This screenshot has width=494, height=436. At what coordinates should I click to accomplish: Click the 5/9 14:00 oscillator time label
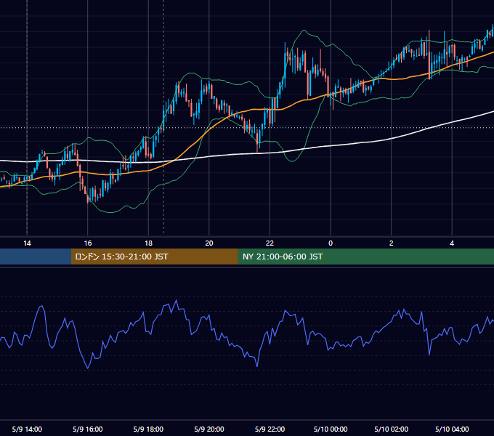point(27,429)
